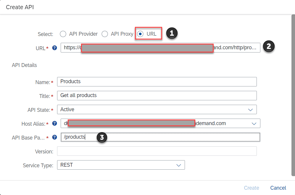Select the URL radio button
This screenshot has height=195, width=295.
coord(140,34)
